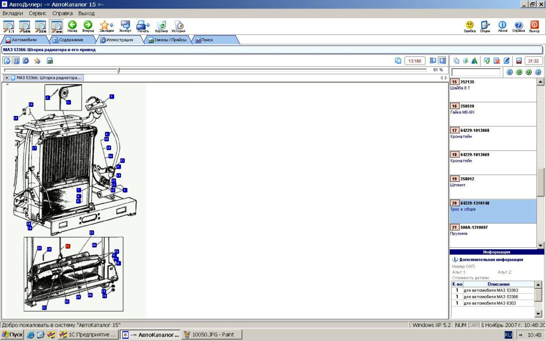
Task: Toggle right-side parts list panel layout
Action: point(442,60)
